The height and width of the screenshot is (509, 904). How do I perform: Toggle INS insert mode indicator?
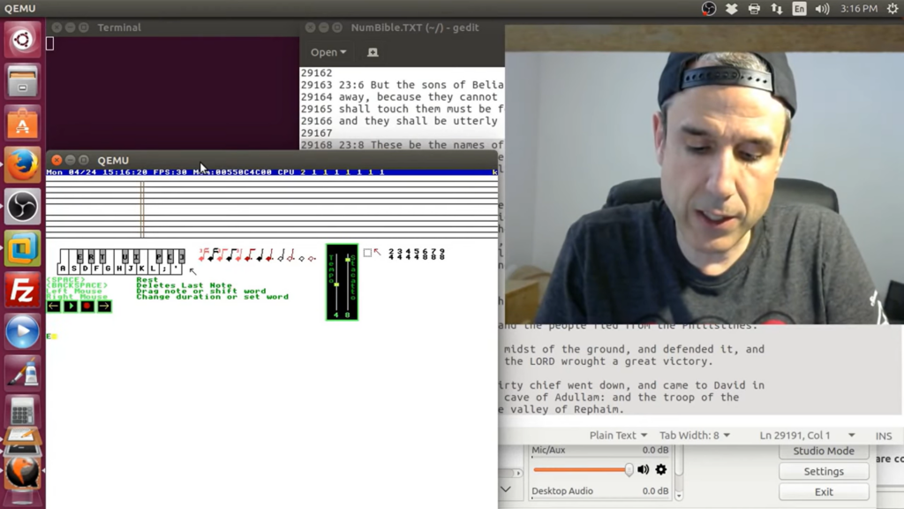tap(883, 436)
